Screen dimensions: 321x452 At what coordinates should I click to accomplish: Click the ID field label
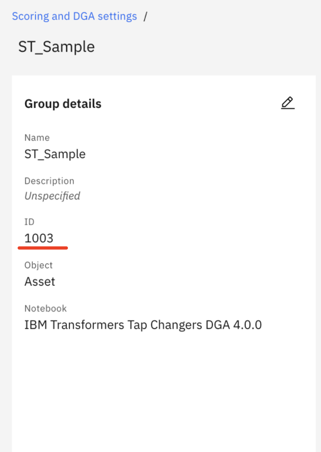pyautogui.click(x=29, y=222)
